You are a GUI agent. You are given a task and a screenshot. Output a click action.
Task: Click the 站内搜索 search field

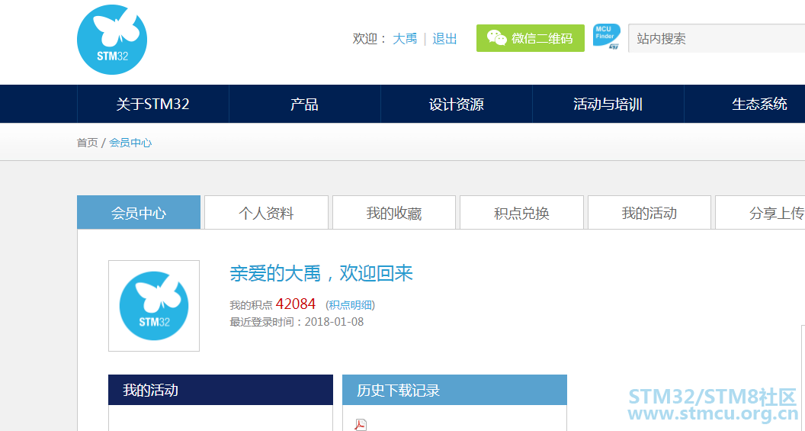[717, 38]
